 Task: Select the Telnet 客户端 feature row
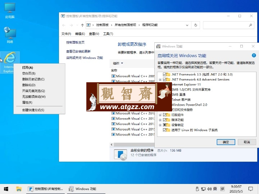tap(181, 100)
